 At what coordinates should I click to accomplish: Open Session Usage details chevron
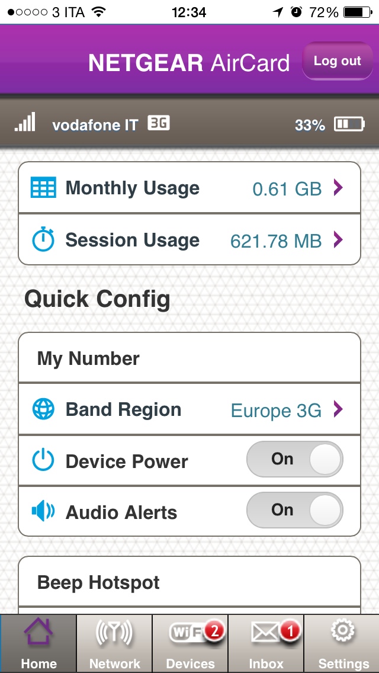(x=338, y=240)
